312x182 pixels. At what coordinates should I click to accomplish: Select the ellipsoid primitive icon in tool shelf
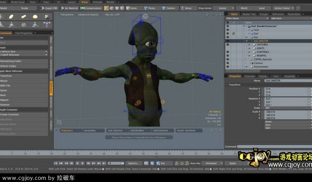35,17
